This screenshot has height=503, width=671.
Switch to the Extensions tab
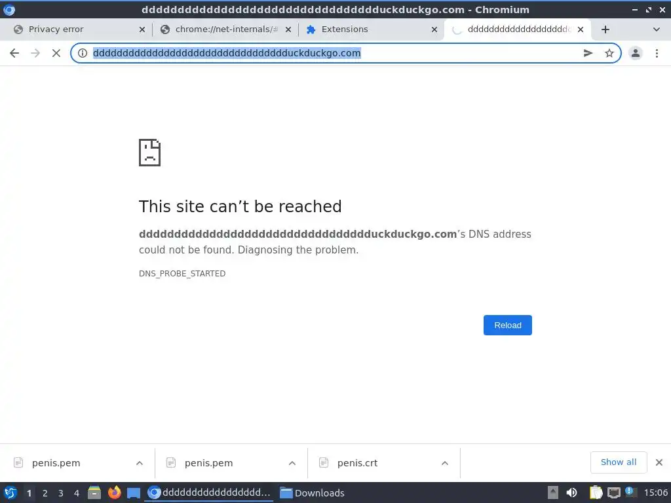point(372,29)
